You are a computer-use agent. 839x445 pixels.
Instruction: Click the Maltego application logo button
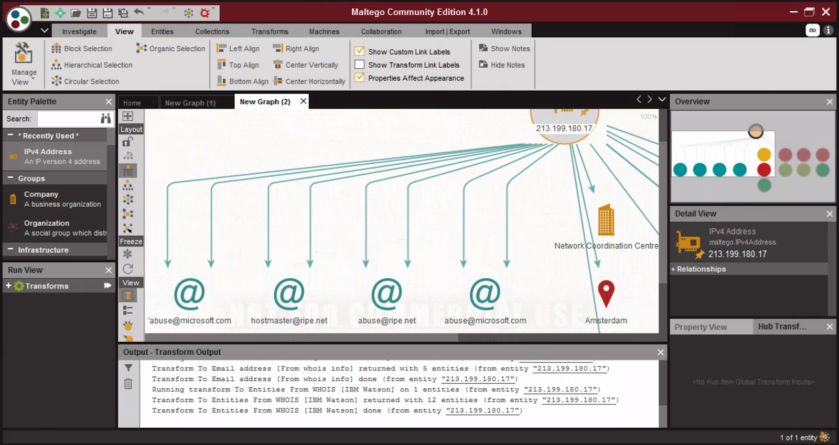[x=19, y=19]
